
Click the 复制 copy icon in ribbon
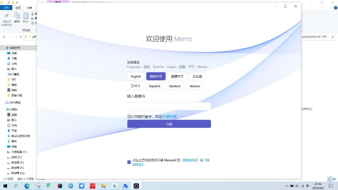click(17, 16)
